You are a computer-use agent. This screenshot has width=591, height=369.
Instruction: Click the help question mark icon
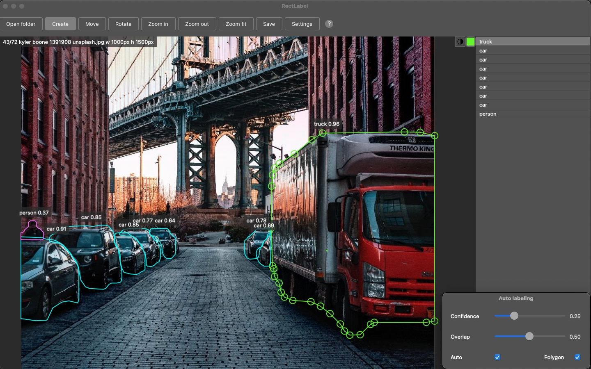coord(329,24)
